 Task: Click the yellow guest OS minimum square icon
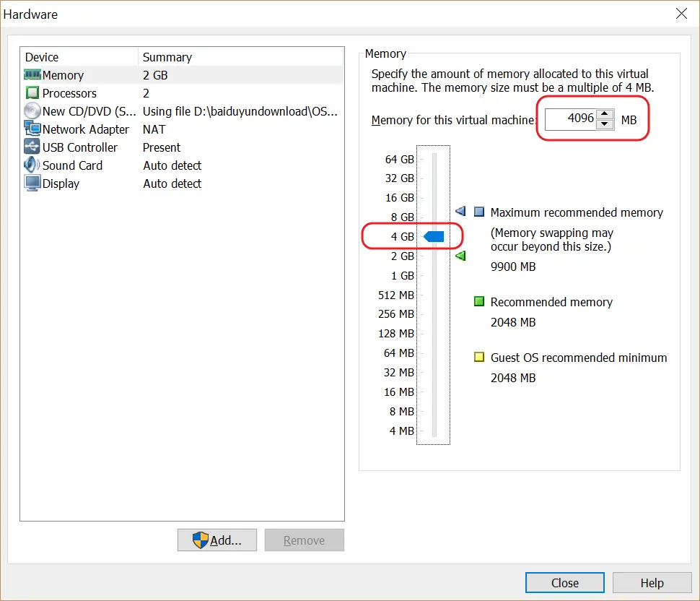[x=478, y=358]
